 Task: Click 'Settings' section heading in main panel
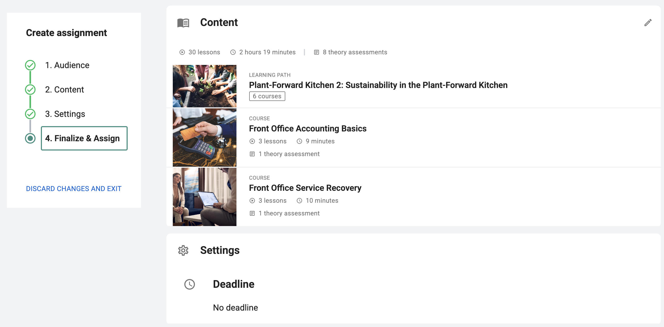[x=220, y=250]
